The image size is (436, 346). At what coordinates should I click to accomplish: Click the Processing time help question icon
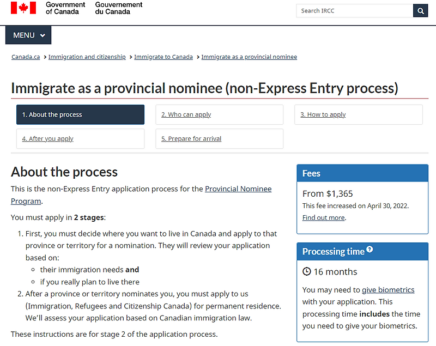click(370, 249)
